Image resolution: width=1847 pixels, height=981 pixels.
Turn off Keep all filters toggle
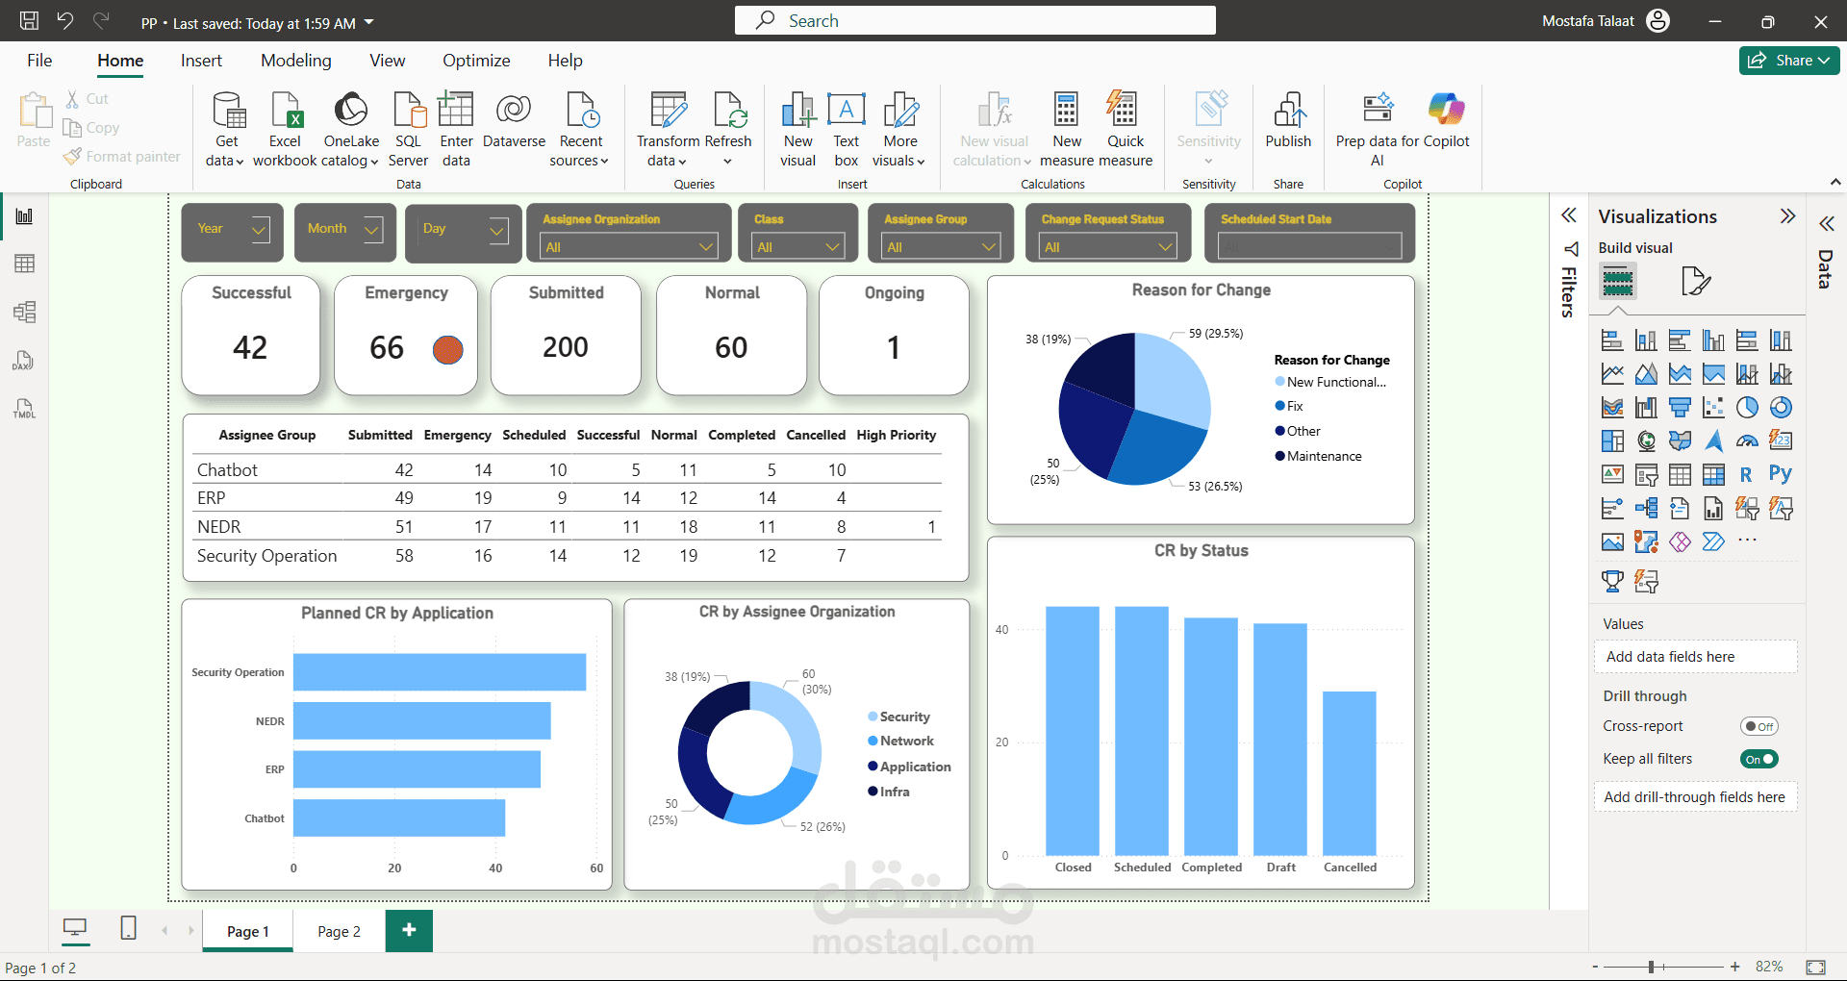[1758, 760]
